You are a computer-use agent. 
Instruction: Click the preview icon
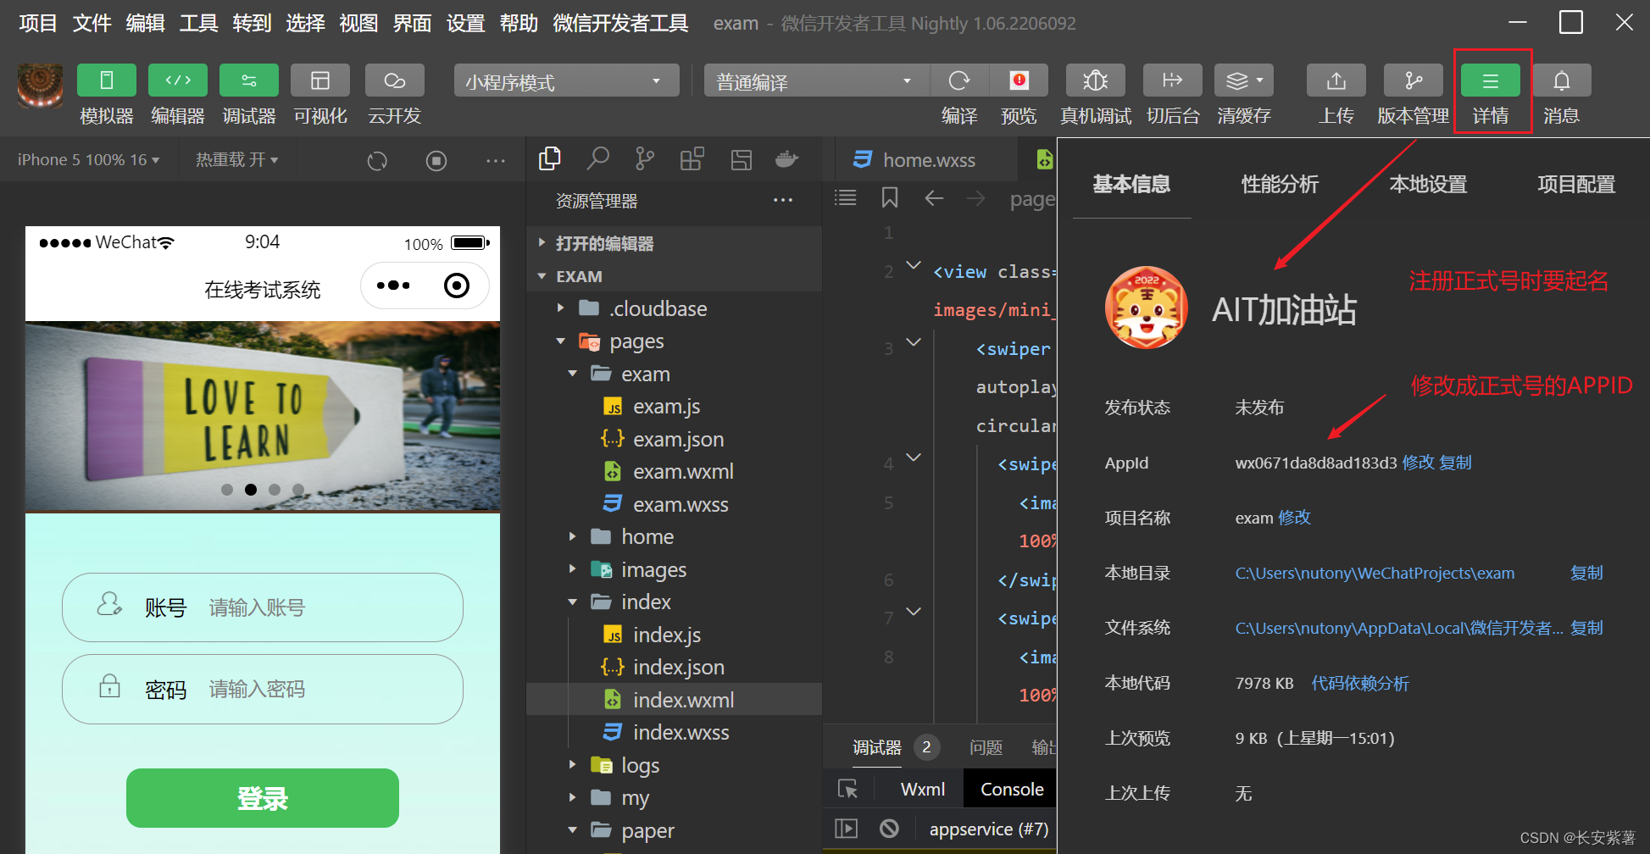(1019, 80)
